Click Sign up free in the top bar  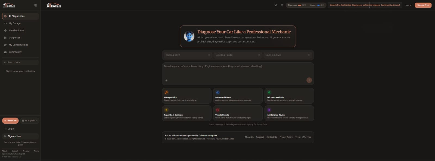point(423,5)
